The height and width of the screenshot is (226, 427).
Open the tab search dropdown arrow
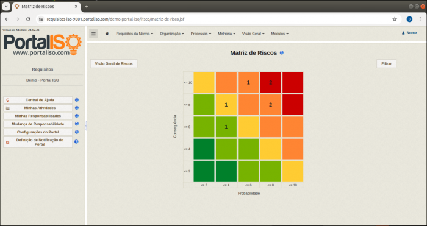pos(6,7)
